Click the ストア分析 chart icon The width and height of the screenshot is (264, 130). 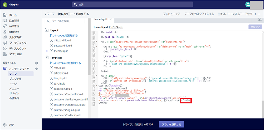click(x=5, y=37)
